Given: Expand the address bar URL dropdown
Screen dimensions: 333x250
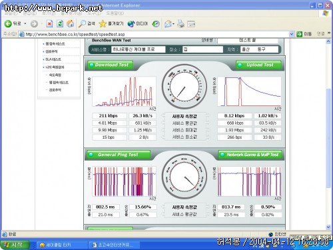Looking at the screenshot, I should pos(292,34).
